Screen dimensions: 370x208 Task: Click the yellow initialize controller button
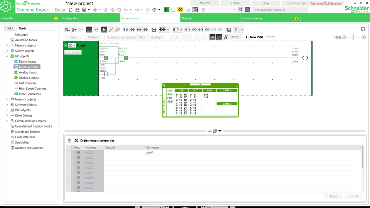tap(180, 10)
